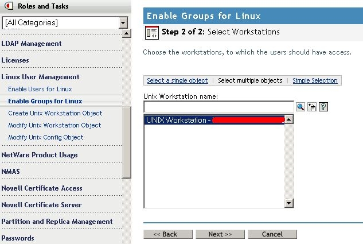
Task: Open the All Categories dropdown
Action: [123, 23]
